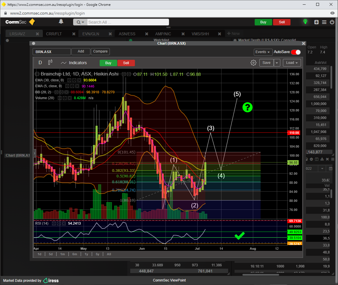
Task: Click the CommSec logo
Action: click(x=20, y=22)
